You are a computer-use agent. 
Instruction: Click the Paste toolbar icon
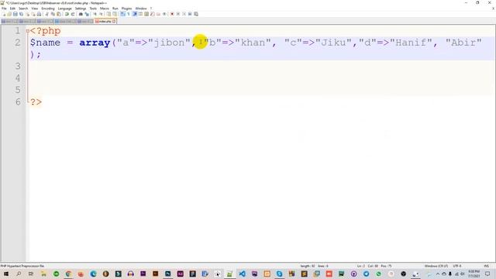pos(59,14)
